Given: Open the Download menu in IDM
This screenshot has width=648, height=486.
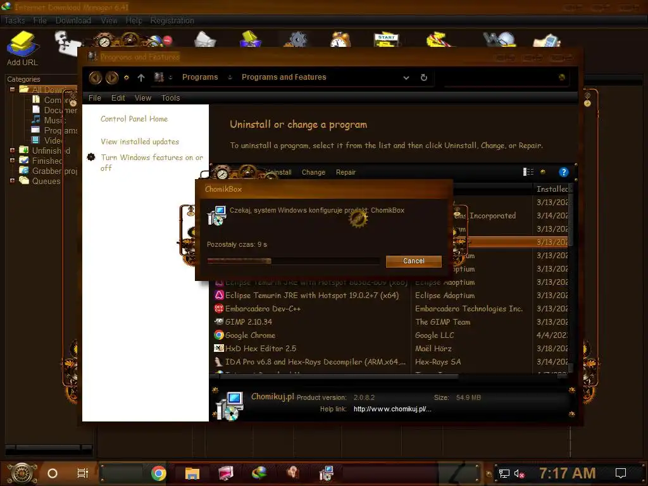Looking at the screenshot, I should pos(73,20).
